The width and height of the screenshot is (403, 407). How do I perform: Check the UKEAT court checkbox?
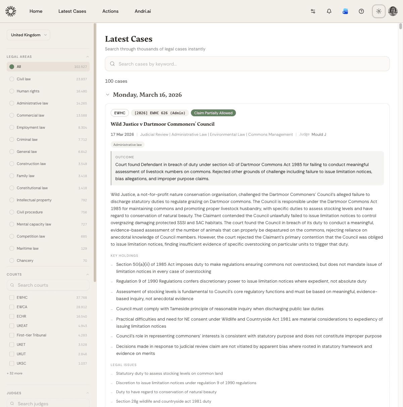point(12,326)
